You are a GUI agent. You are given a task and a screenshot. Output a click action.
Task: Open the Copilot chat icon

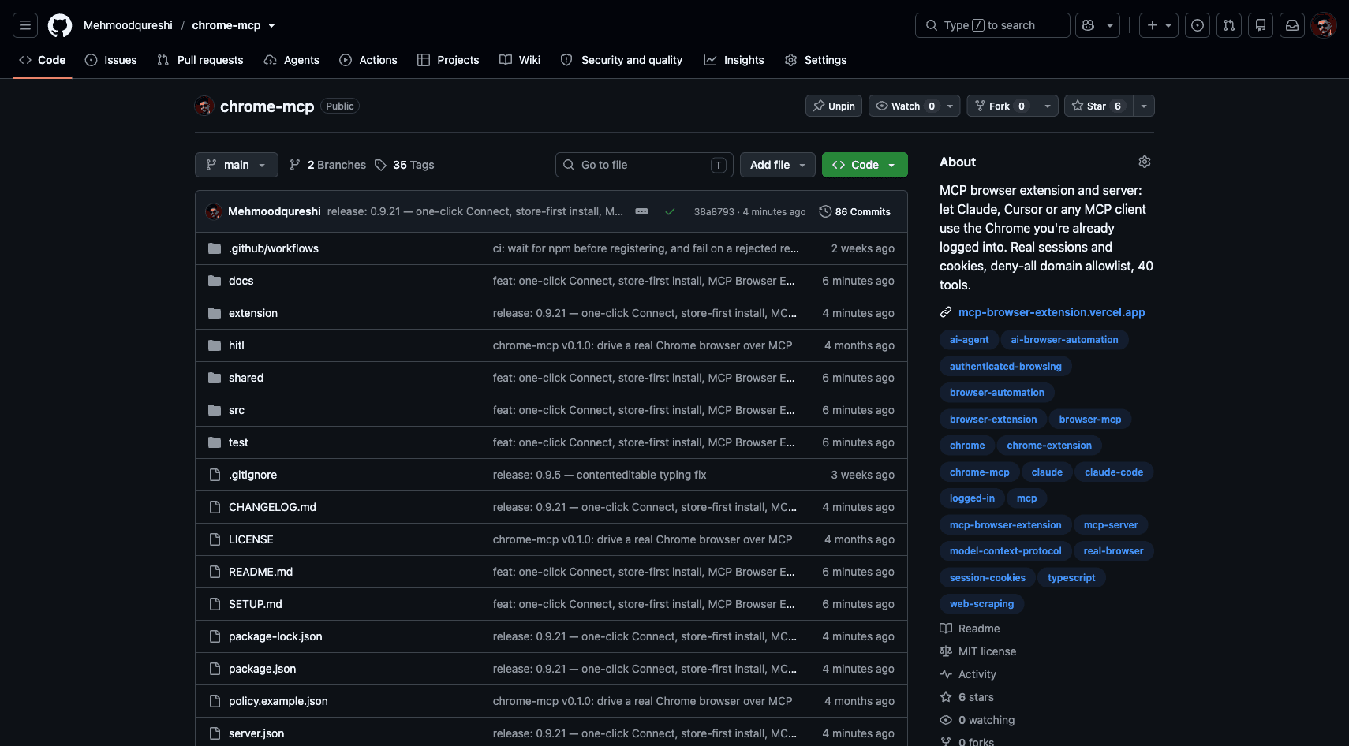[x=1088, y=25]
